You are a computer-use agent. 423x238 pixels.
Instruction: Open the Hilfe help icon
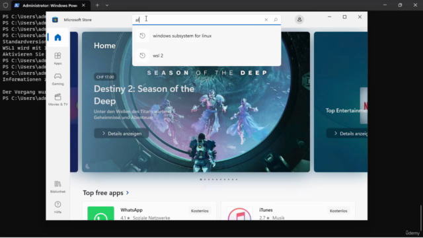[x=58, y=207]
